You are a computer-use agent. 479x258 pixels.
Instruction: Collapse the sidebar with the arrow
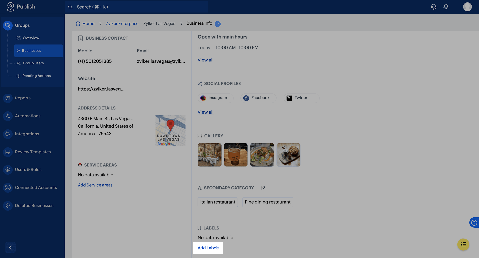coord(10,247)
